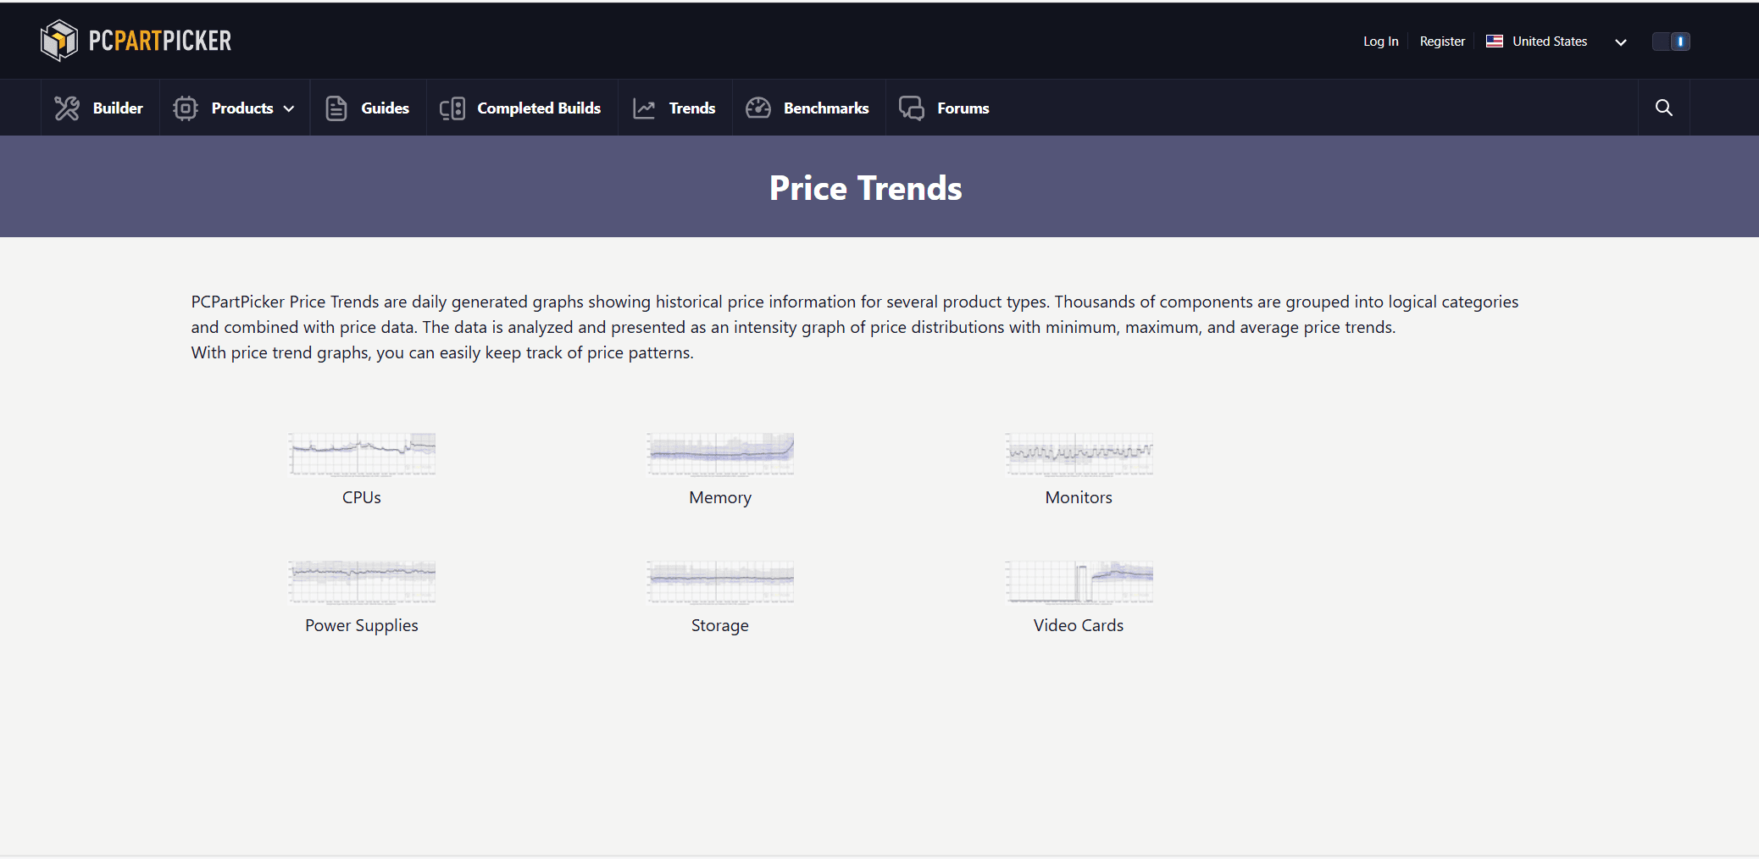Expand the Products dropdown chevron

[x=289, y=109]
